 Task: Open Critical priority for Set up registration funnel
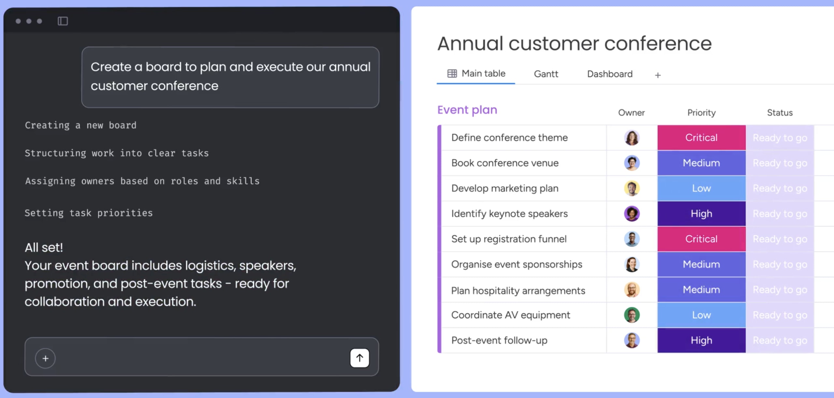click(x=701, y=239)
